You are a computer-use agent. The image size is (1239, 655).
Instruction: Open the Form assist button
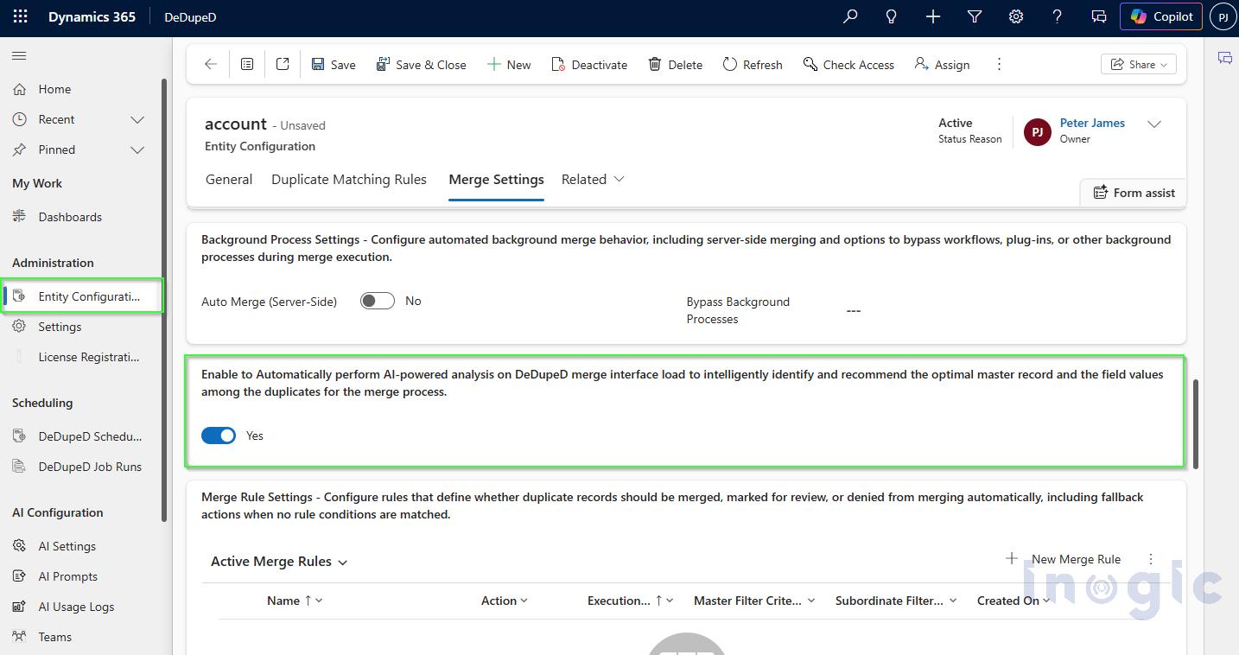point(1134,193)
